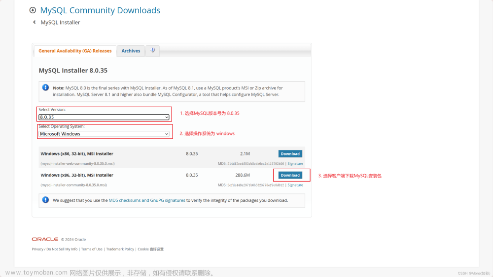
Task: Open the Terms of Use link
Action: pos(92,249)
